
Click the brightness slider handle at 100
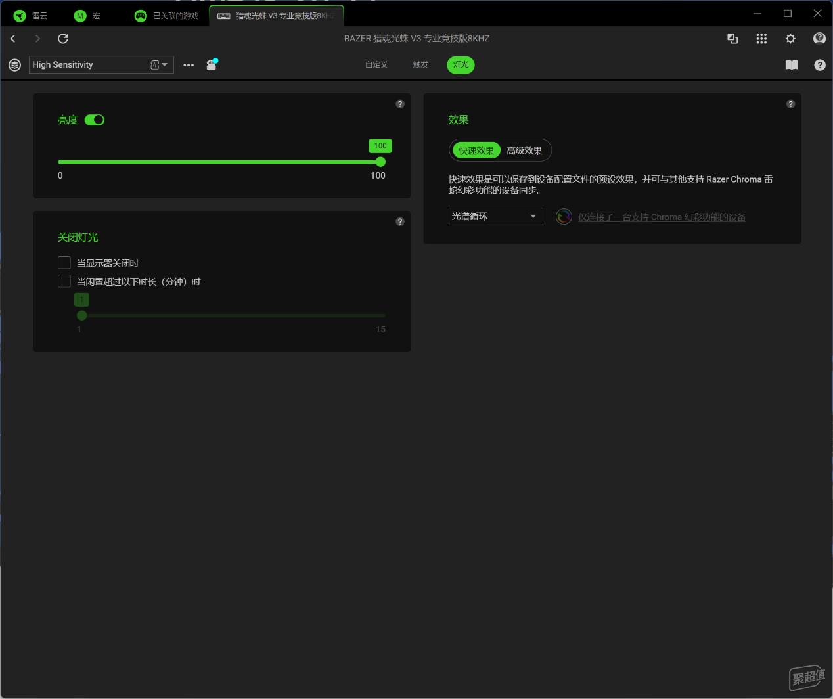[380, 162]
